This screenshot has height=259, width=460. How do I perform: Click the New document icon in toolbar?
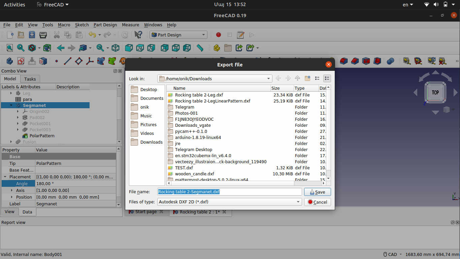point(10,35)
